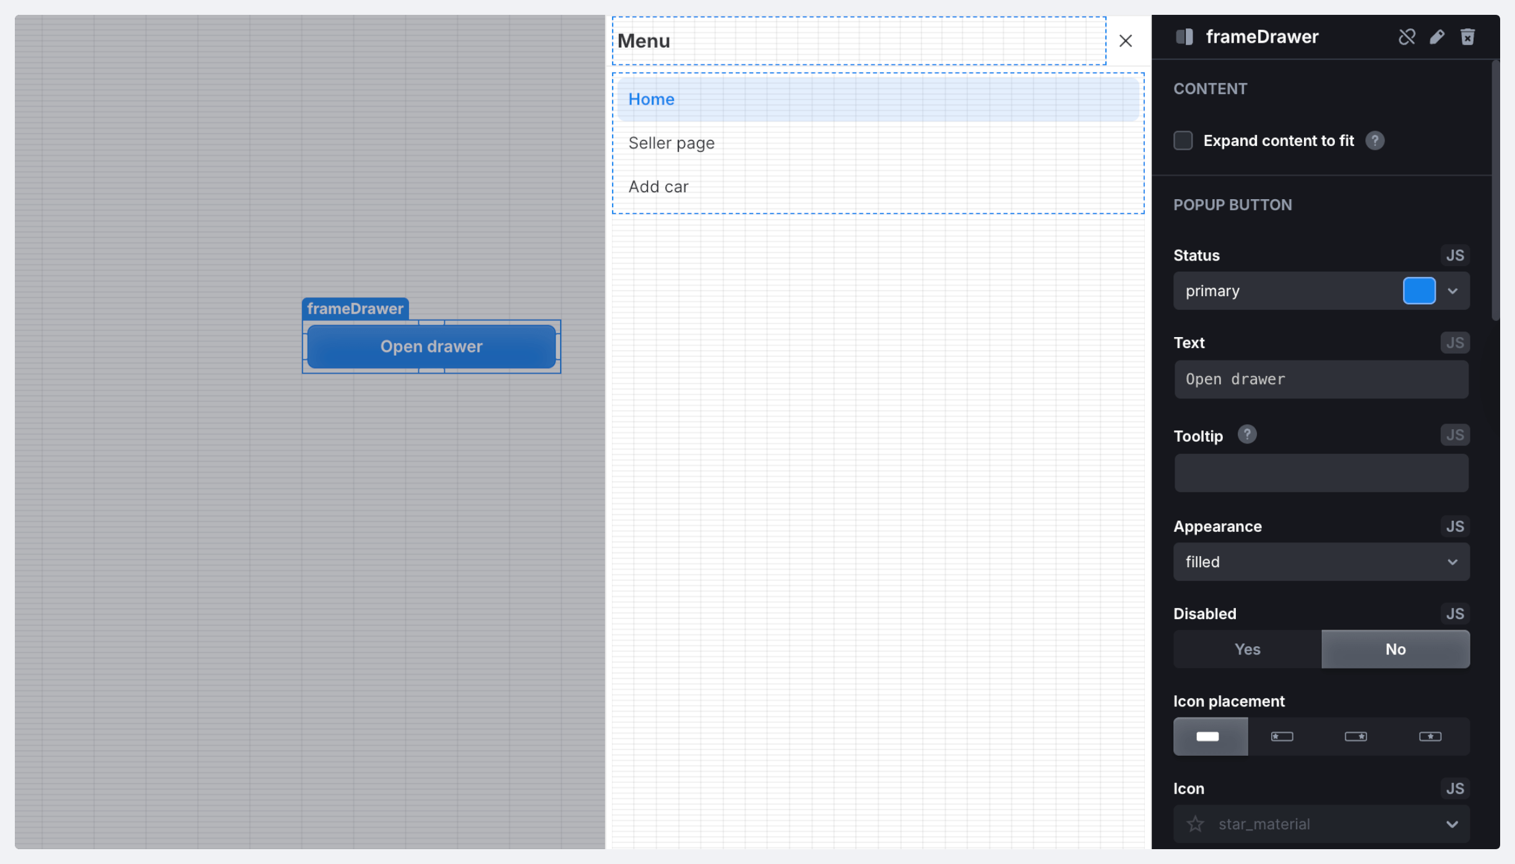
Task: Click the unlink component icon in header
Action: pos(1407,37)
